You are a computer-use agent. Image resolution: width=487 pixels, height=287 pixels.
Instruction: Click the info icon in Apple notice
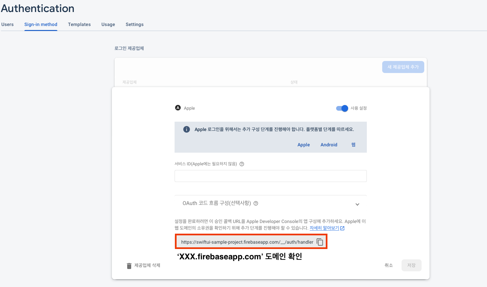(187, 129)
